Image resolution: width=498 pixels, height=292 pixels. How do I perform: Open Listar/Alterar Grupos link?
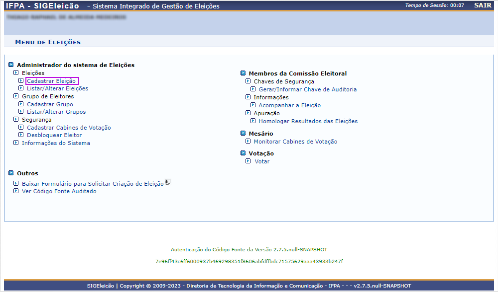pos(56,112)
